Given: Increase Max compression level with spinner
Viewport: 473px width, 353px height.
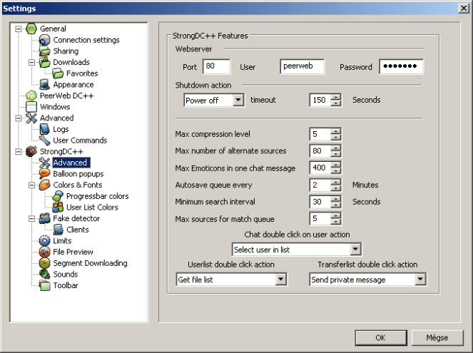Looking at the screenshot, I should (x=336, y=131).
